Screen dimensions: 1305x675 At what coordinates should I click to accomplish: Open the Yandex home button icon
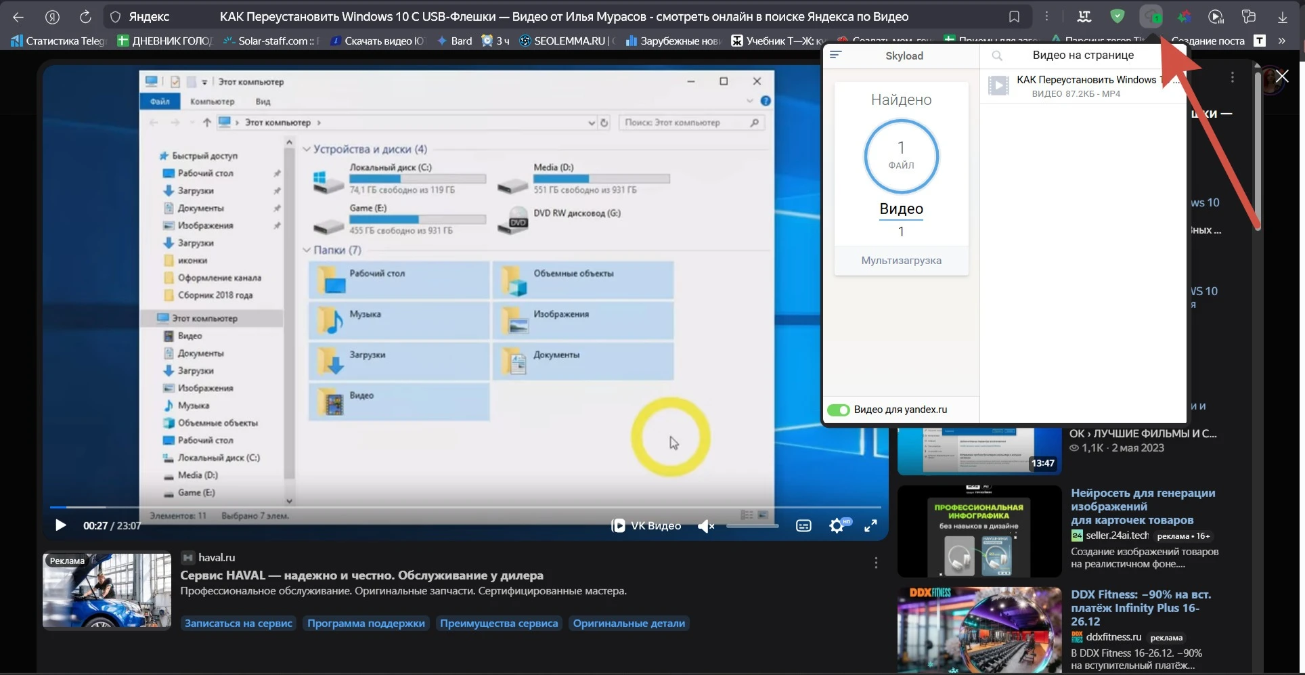click(53, 17)
